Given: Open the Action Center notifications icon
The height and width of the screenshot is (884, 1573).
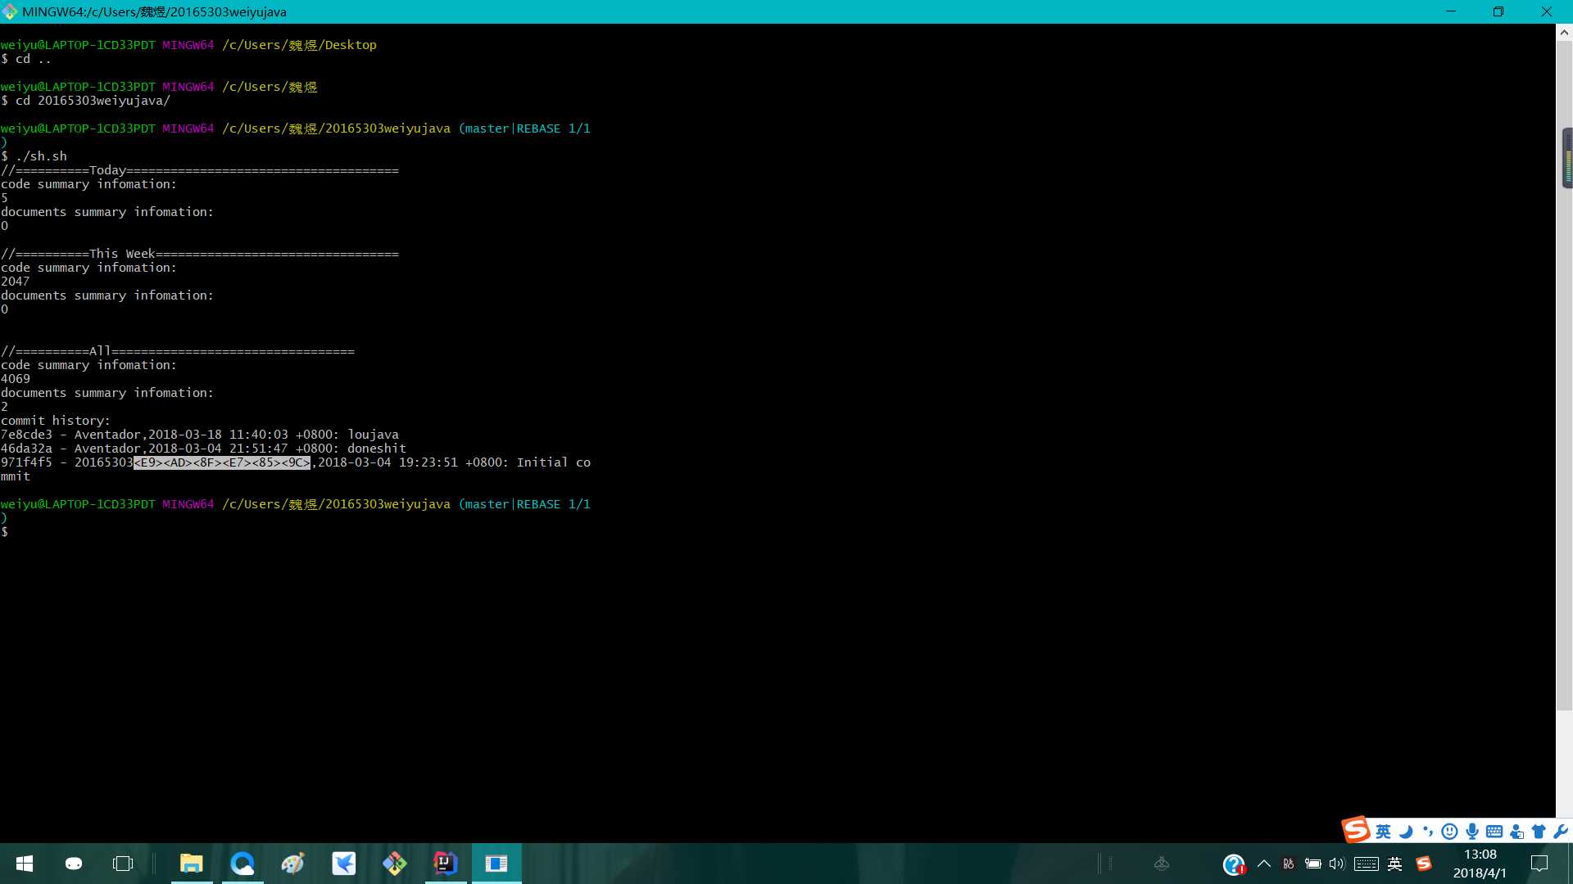Looking at the screenshot, I should click(1539, 864).
